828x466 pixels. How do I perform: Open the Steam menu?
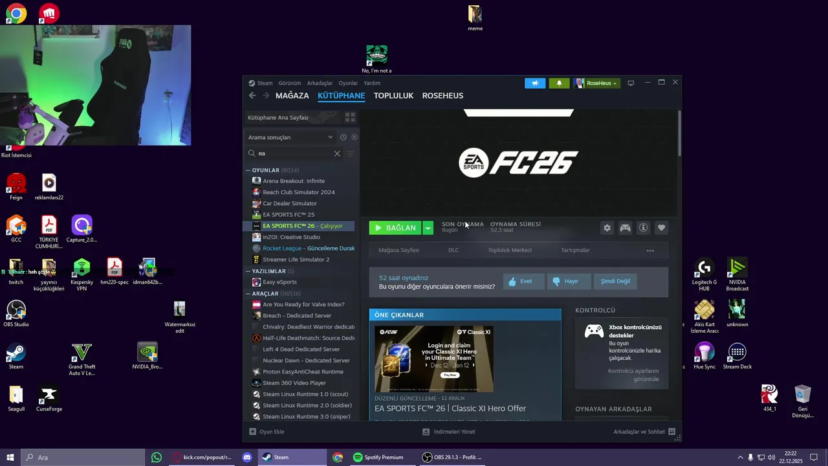point(265,83)
